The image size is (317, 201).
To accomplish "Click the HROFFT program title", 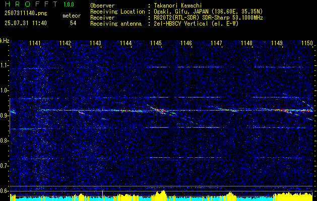I will coord(32,4).
